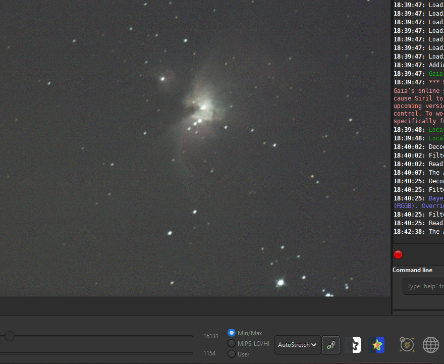Select the User radio button
Image resolution: width=444 pixels, height=364 pixels.
point(232,354)
